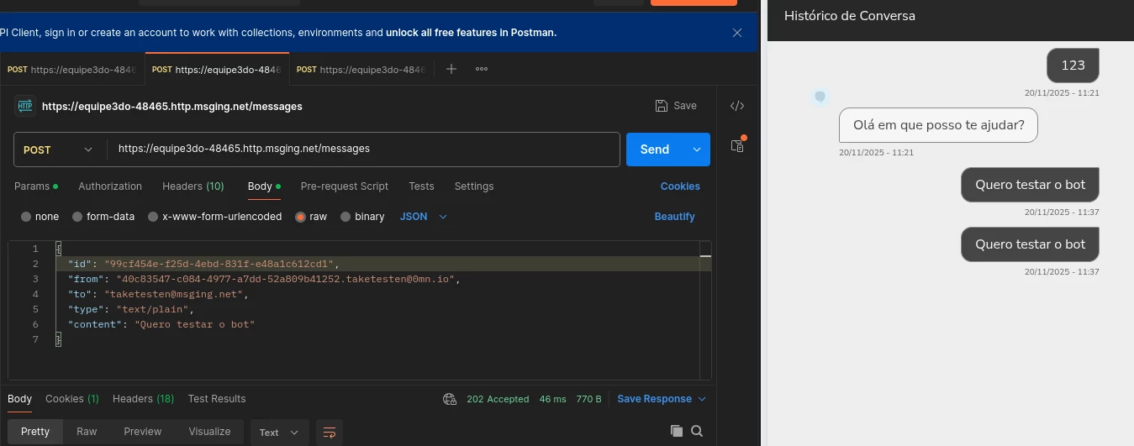
Task: Beautify the JSON body
Action: (x=675, y=217)
